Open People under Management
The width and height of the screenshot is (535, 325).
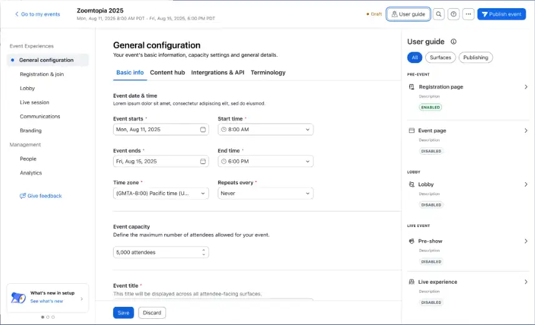(28, 159)
